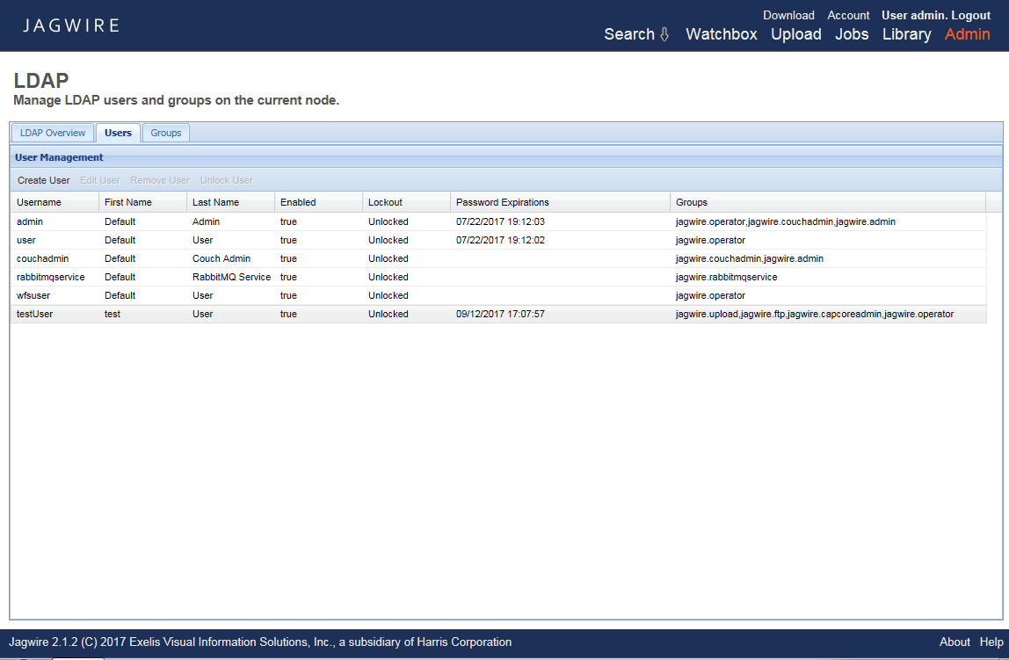Open the Account link
The image size is (1009, 660).
coord(848,15)
